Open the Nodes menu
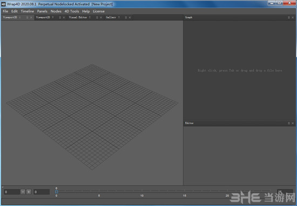The width and height of the screenshot is (297, 206). tap(56, 11)
